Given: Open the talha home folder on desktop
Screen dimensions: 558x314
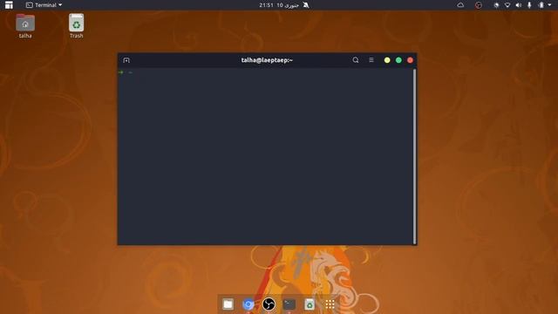Looking at the screenshot, I should [x=25, y=26].
